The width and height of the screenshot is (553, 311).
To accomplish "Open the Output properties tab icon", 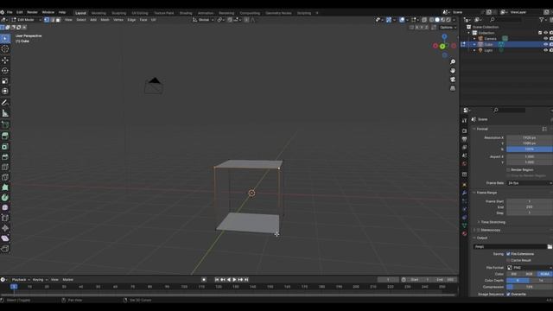I will (465, 139).
